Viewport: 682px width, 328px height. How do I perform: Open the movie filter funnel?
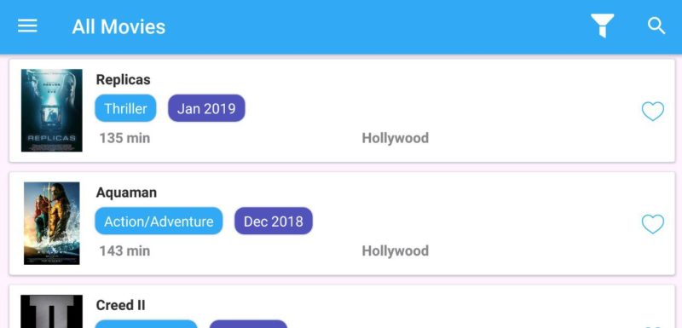pos(602,26)
